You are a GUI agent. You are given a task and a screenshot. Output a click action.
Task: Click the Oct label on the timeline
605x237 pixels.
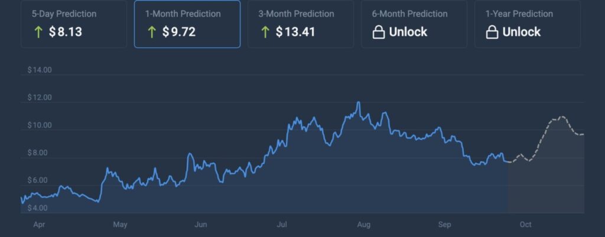click(x=525, y=225)
